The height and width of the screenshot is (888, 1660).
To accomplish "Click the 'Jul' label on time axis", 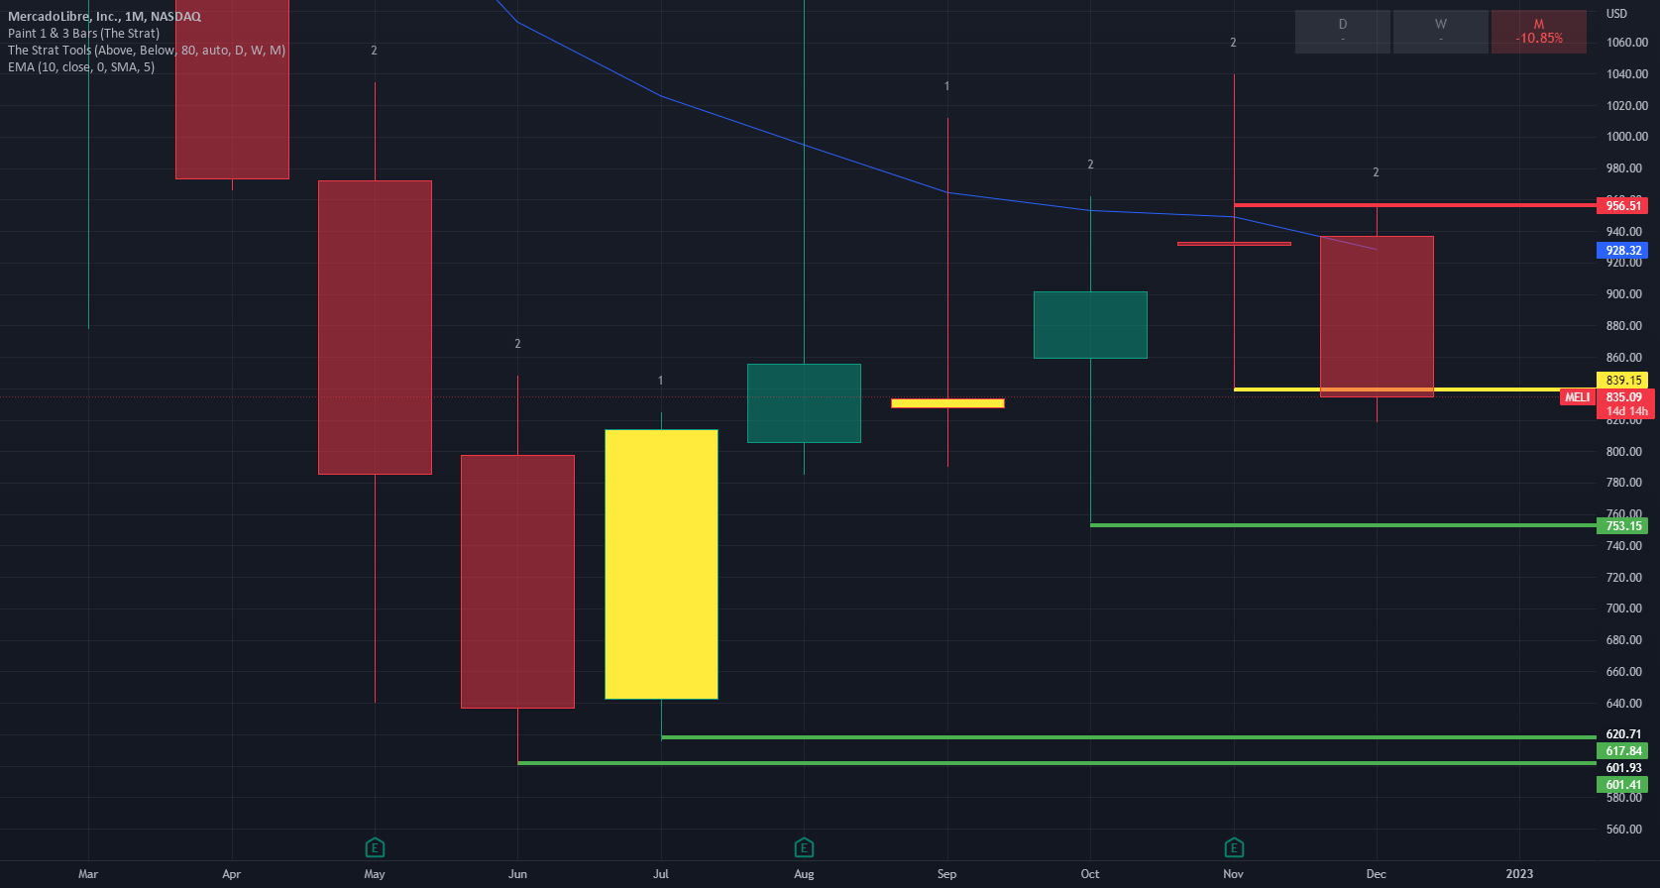I will point(661,874).
